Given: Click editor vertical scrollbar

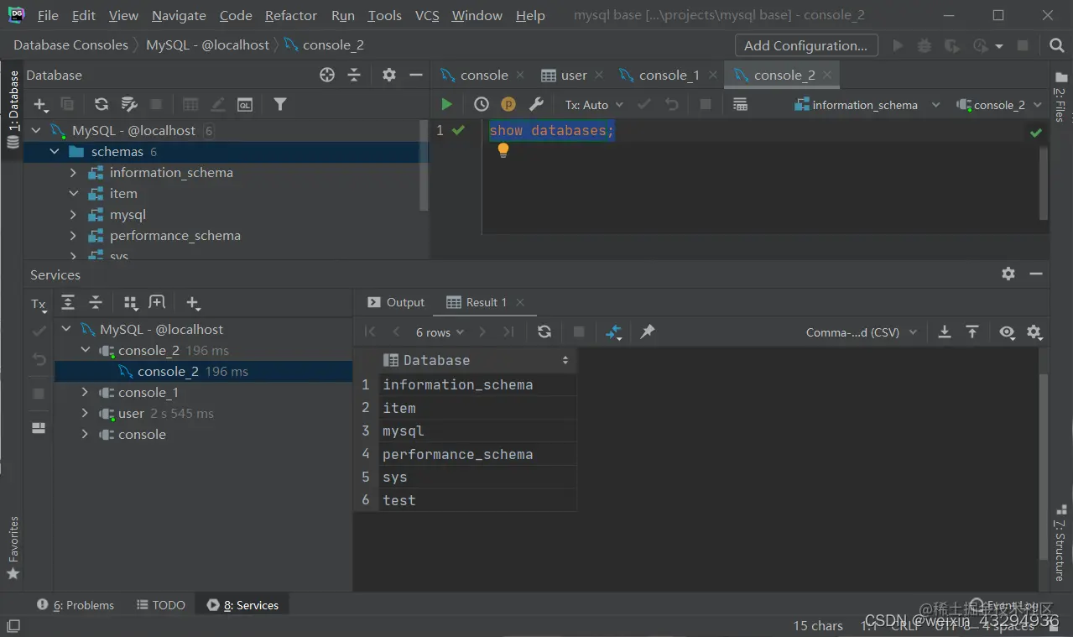Looking at the screenshot, I should [x=1044, y=183].
